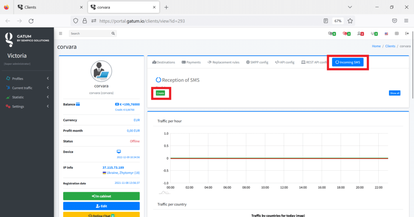Screen dimensions: 414x217
Task: Expand the Profiles sidebar menu
Action: (x=27, y=78)
